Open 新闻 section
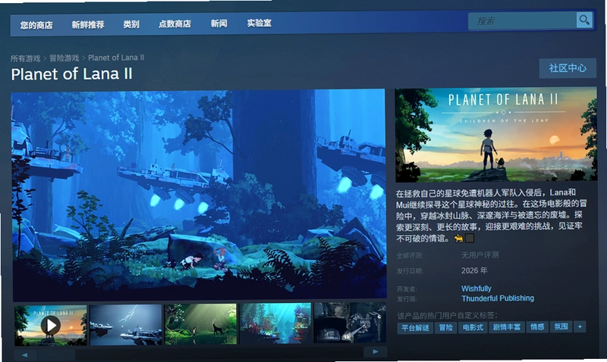The width and height of the screenshot is (607, 362). coord(219,23)
